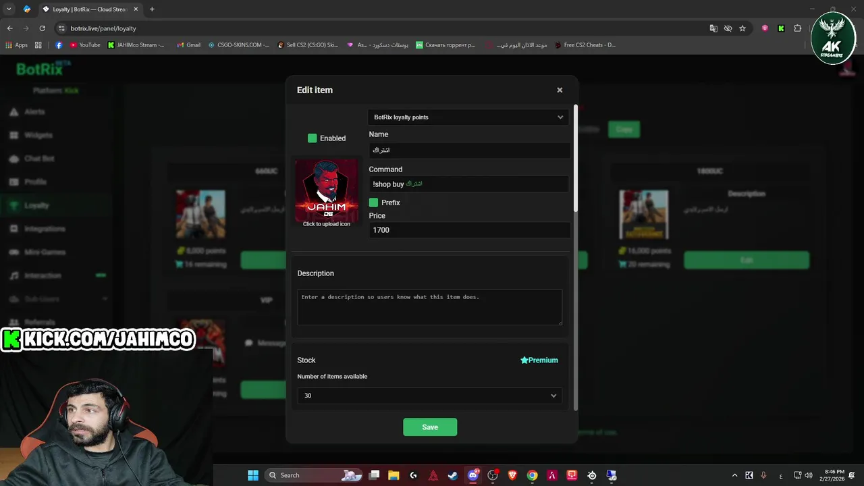Screen dimensions: 864x486
Task: Open the Sell CS2 (CS:GO) Ski... bookmark
Action: click(x=307, y=45)
